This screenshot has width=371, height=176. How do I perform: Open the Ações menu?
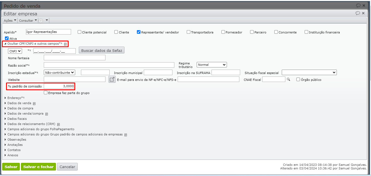10,21
